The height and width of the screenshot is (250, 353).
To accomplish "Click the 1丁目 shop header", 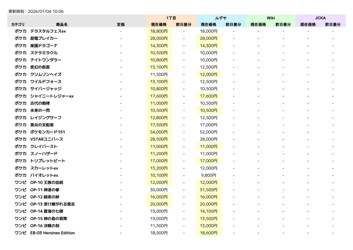I will [x=171, y=18].
